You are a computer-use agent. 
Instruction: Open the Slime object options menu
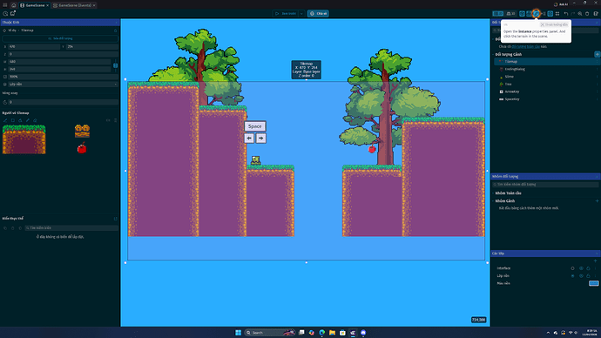(x=597, y=77)
